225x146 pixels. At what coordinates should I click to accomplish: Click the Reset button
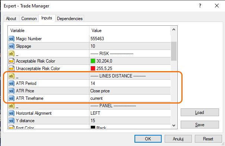(x=208, y=139)
